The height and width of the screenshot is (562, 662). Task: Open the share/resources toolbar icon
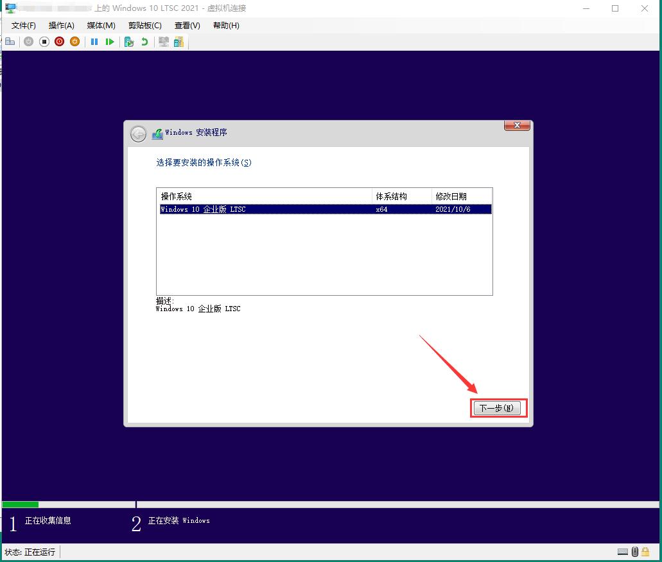(x=179, y=41)
